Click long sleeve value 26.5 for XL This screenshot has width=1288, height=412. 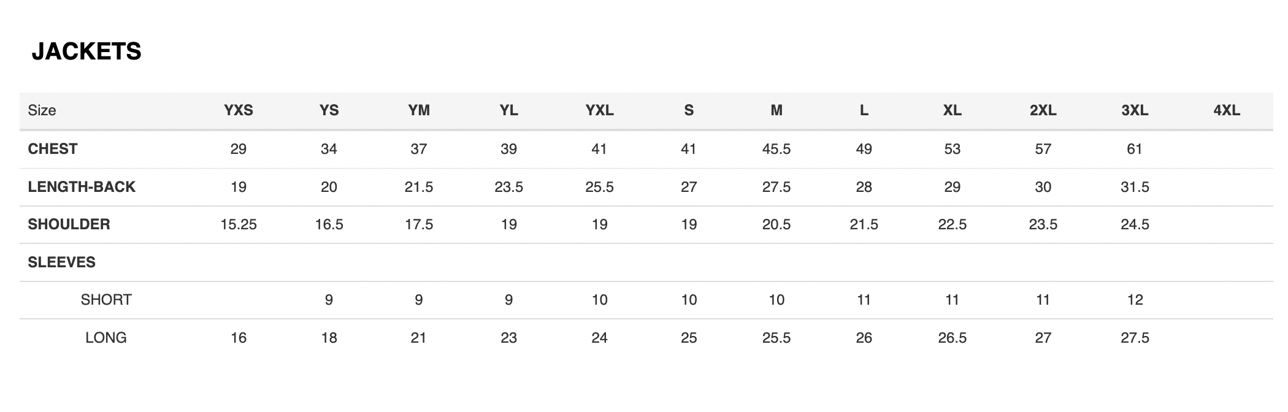coord(952,338)
